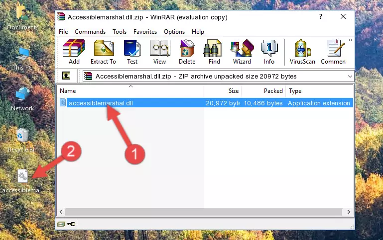
Task: Open the Commands menu
Action: coord(90,32)
